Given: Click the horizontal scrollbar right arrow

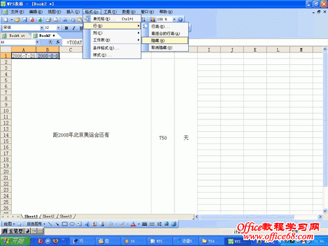Looking at the screenshot, I should coord(320,216).
